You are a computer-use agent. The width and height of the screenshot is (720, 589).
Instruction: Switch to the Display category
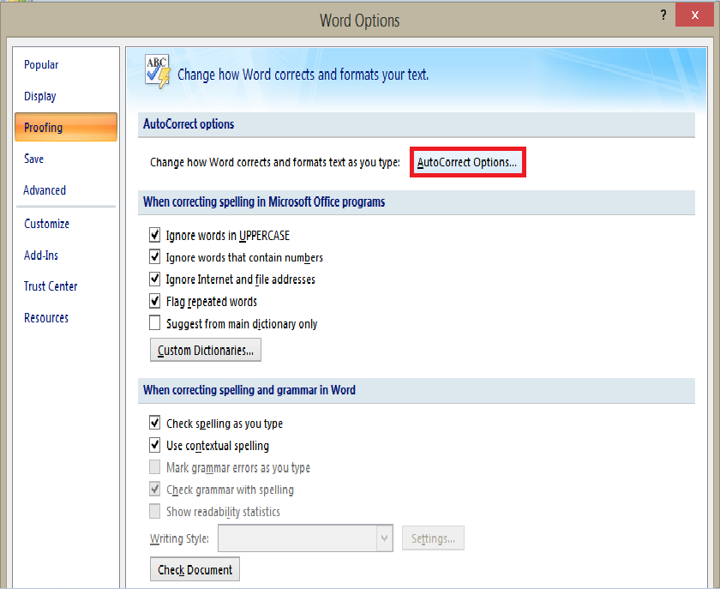[40, 97]
